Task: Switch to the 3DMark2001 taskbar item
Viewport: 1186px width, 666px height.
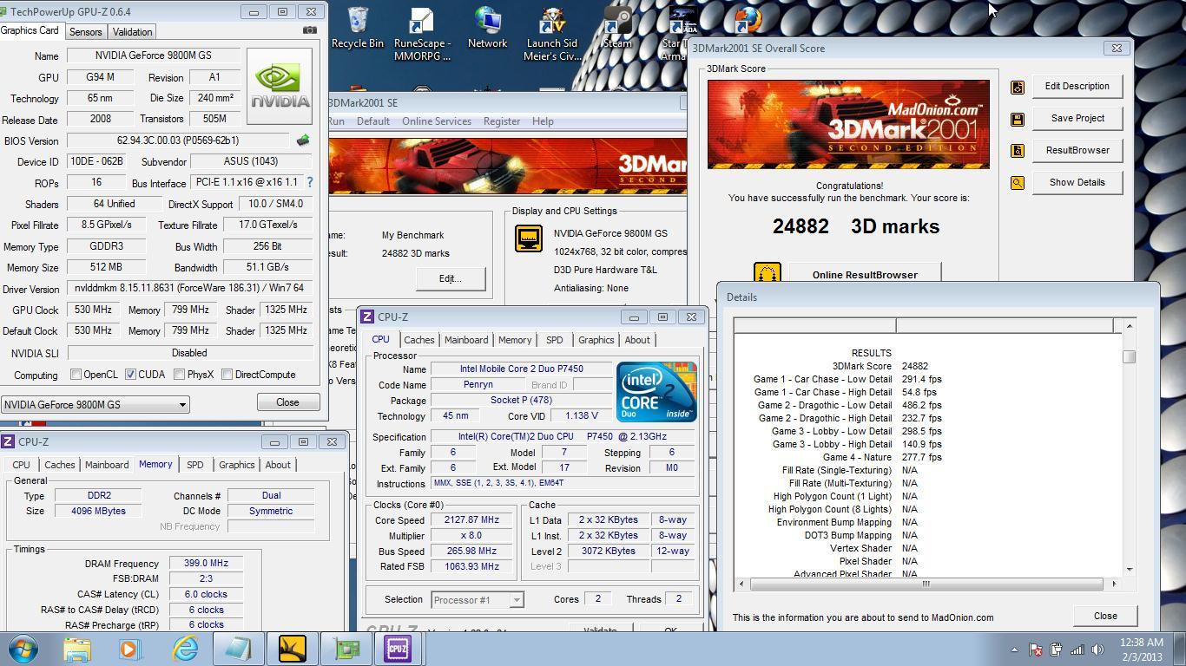Action: (292, 649)
